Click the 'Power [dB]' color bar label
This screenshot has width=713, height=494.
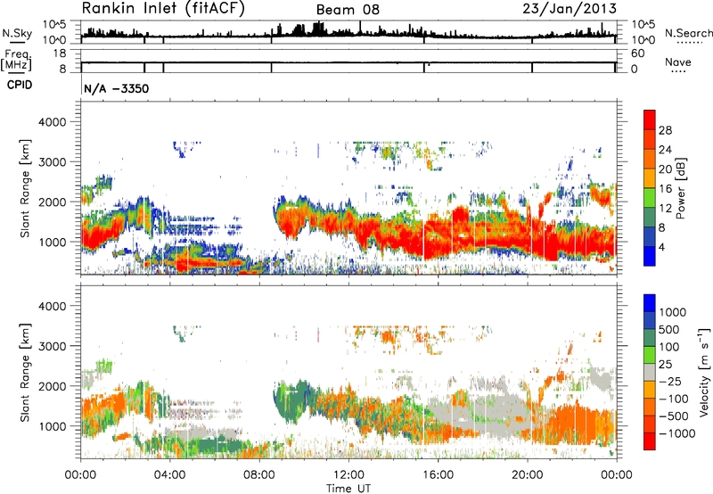point(681,188)
